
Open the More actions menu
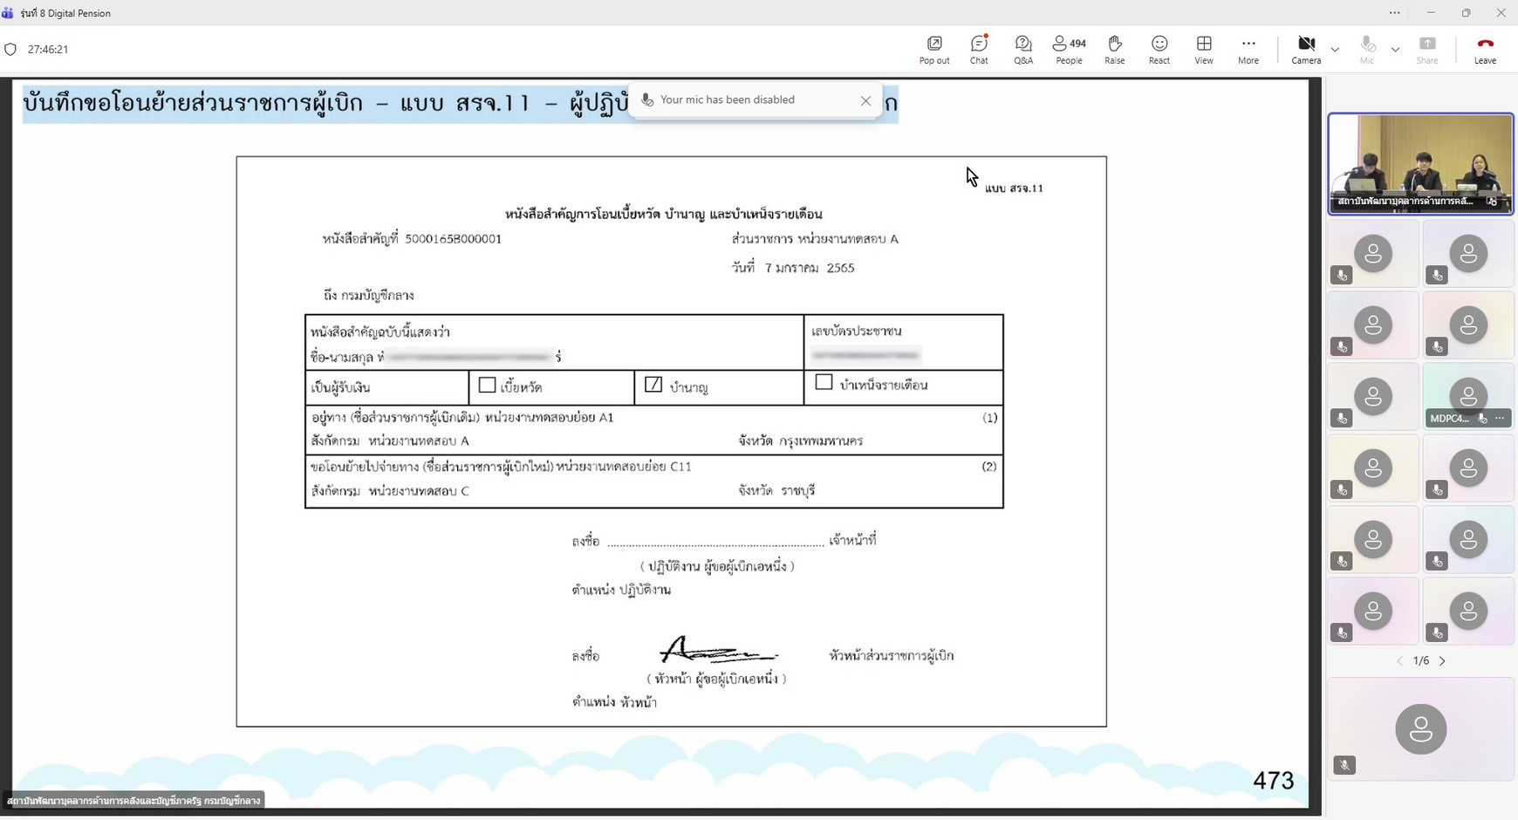(1248, 49)
